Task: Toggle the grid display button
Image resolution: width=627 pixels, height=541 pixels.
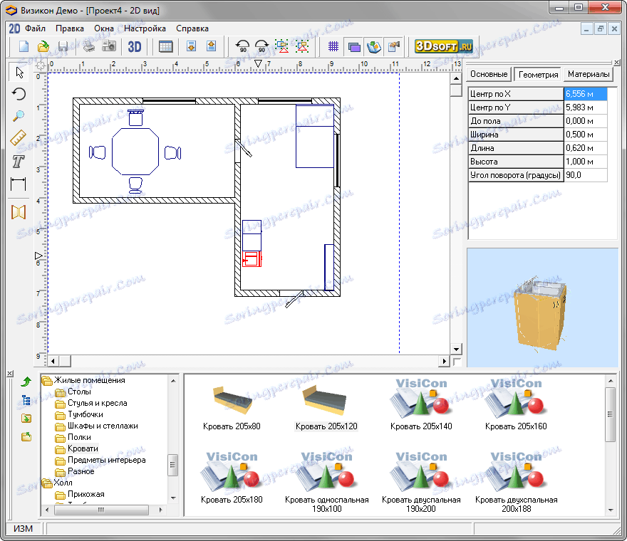Action: [x=333, y=47]
